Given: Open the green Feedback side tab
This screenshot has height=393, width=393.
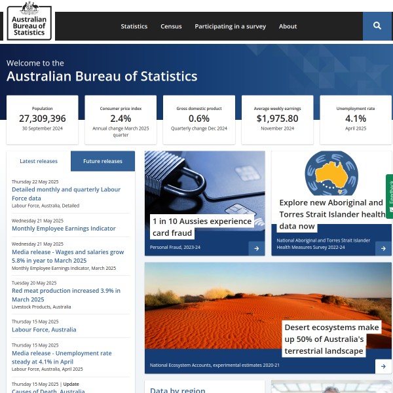Looking at the screenshot, I should [x=390, y=195].
